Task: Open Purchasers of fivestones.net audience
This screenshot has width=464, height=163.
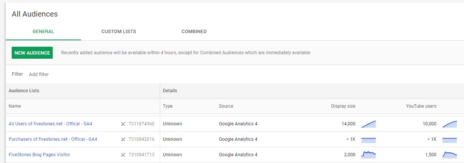Action: pyautogui.click(x=53, y=139)
